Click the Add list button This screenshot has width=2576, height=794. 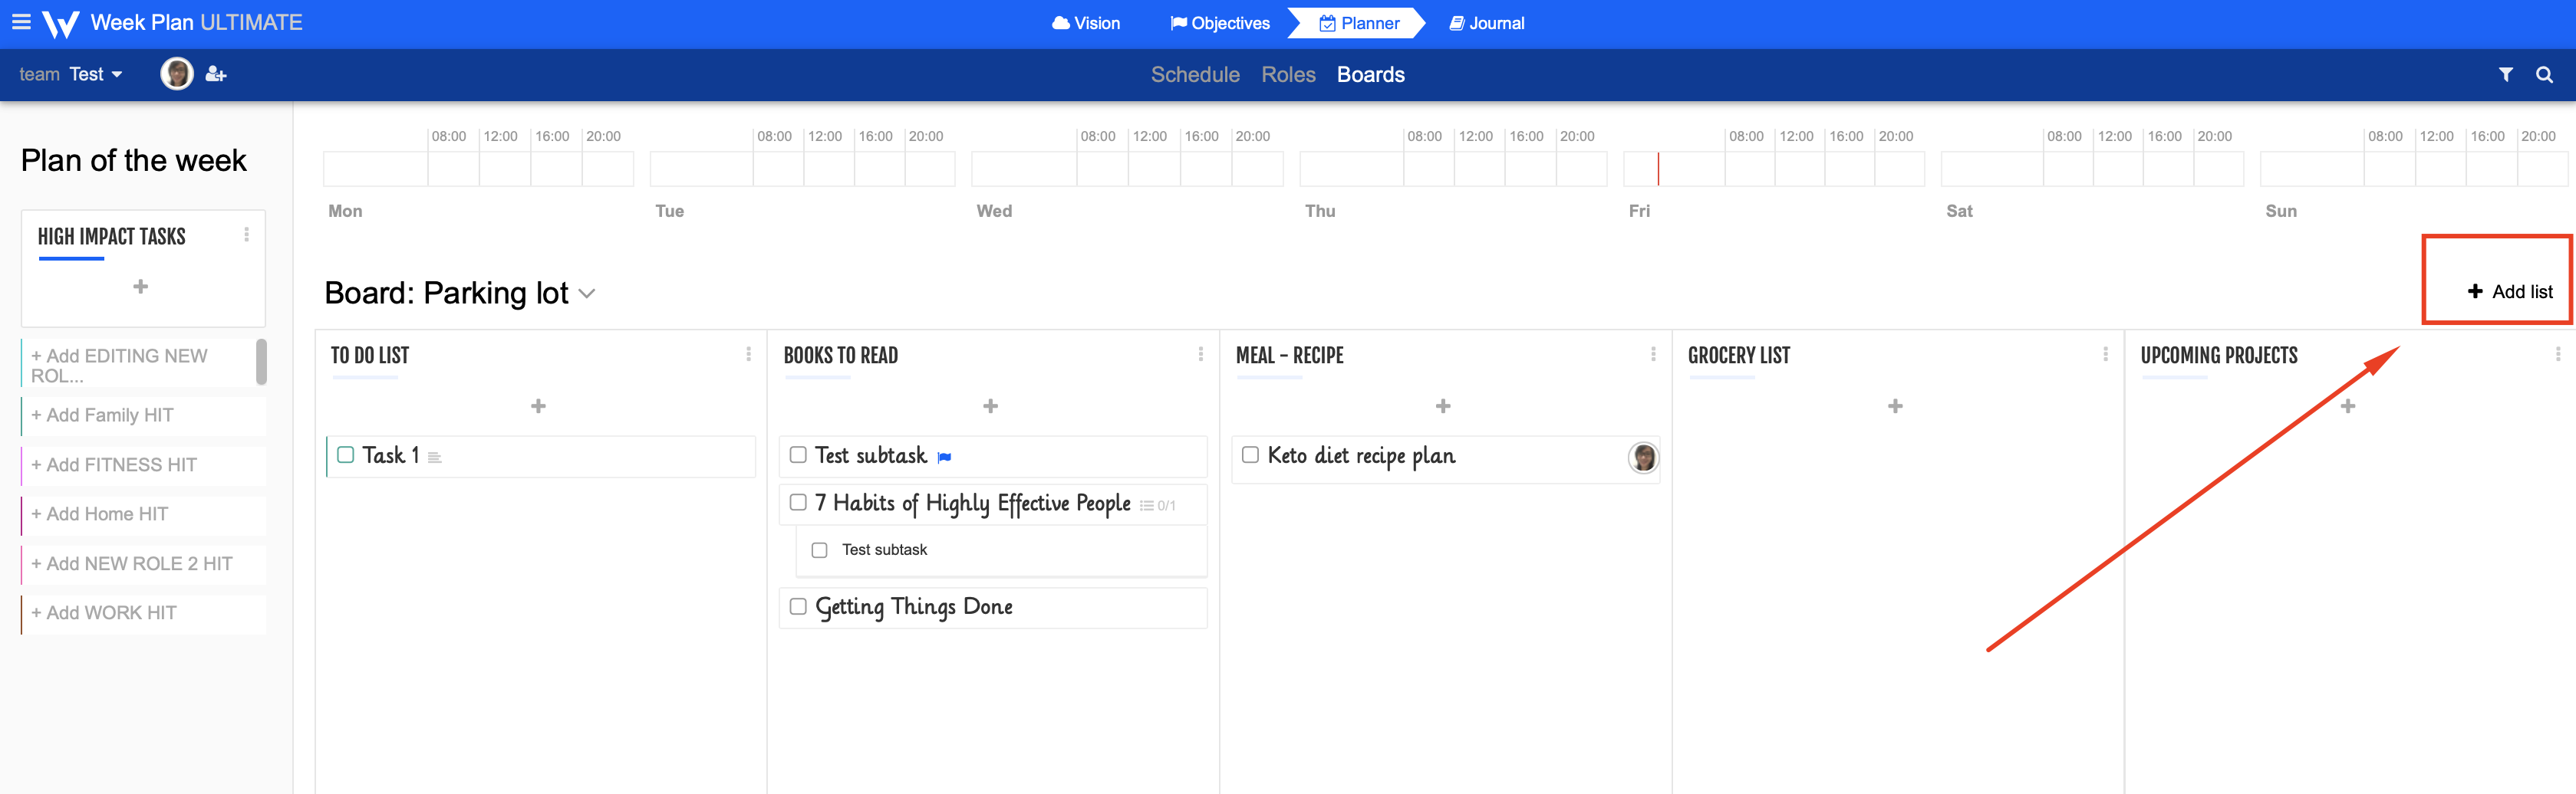pos(2509,292)
